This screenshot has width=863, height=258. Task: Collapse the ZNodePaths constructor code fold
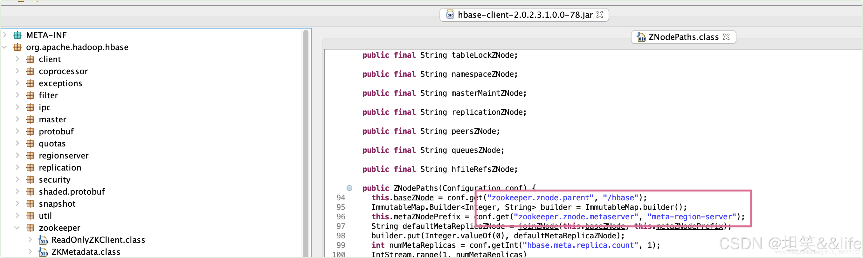pos(349,188)
